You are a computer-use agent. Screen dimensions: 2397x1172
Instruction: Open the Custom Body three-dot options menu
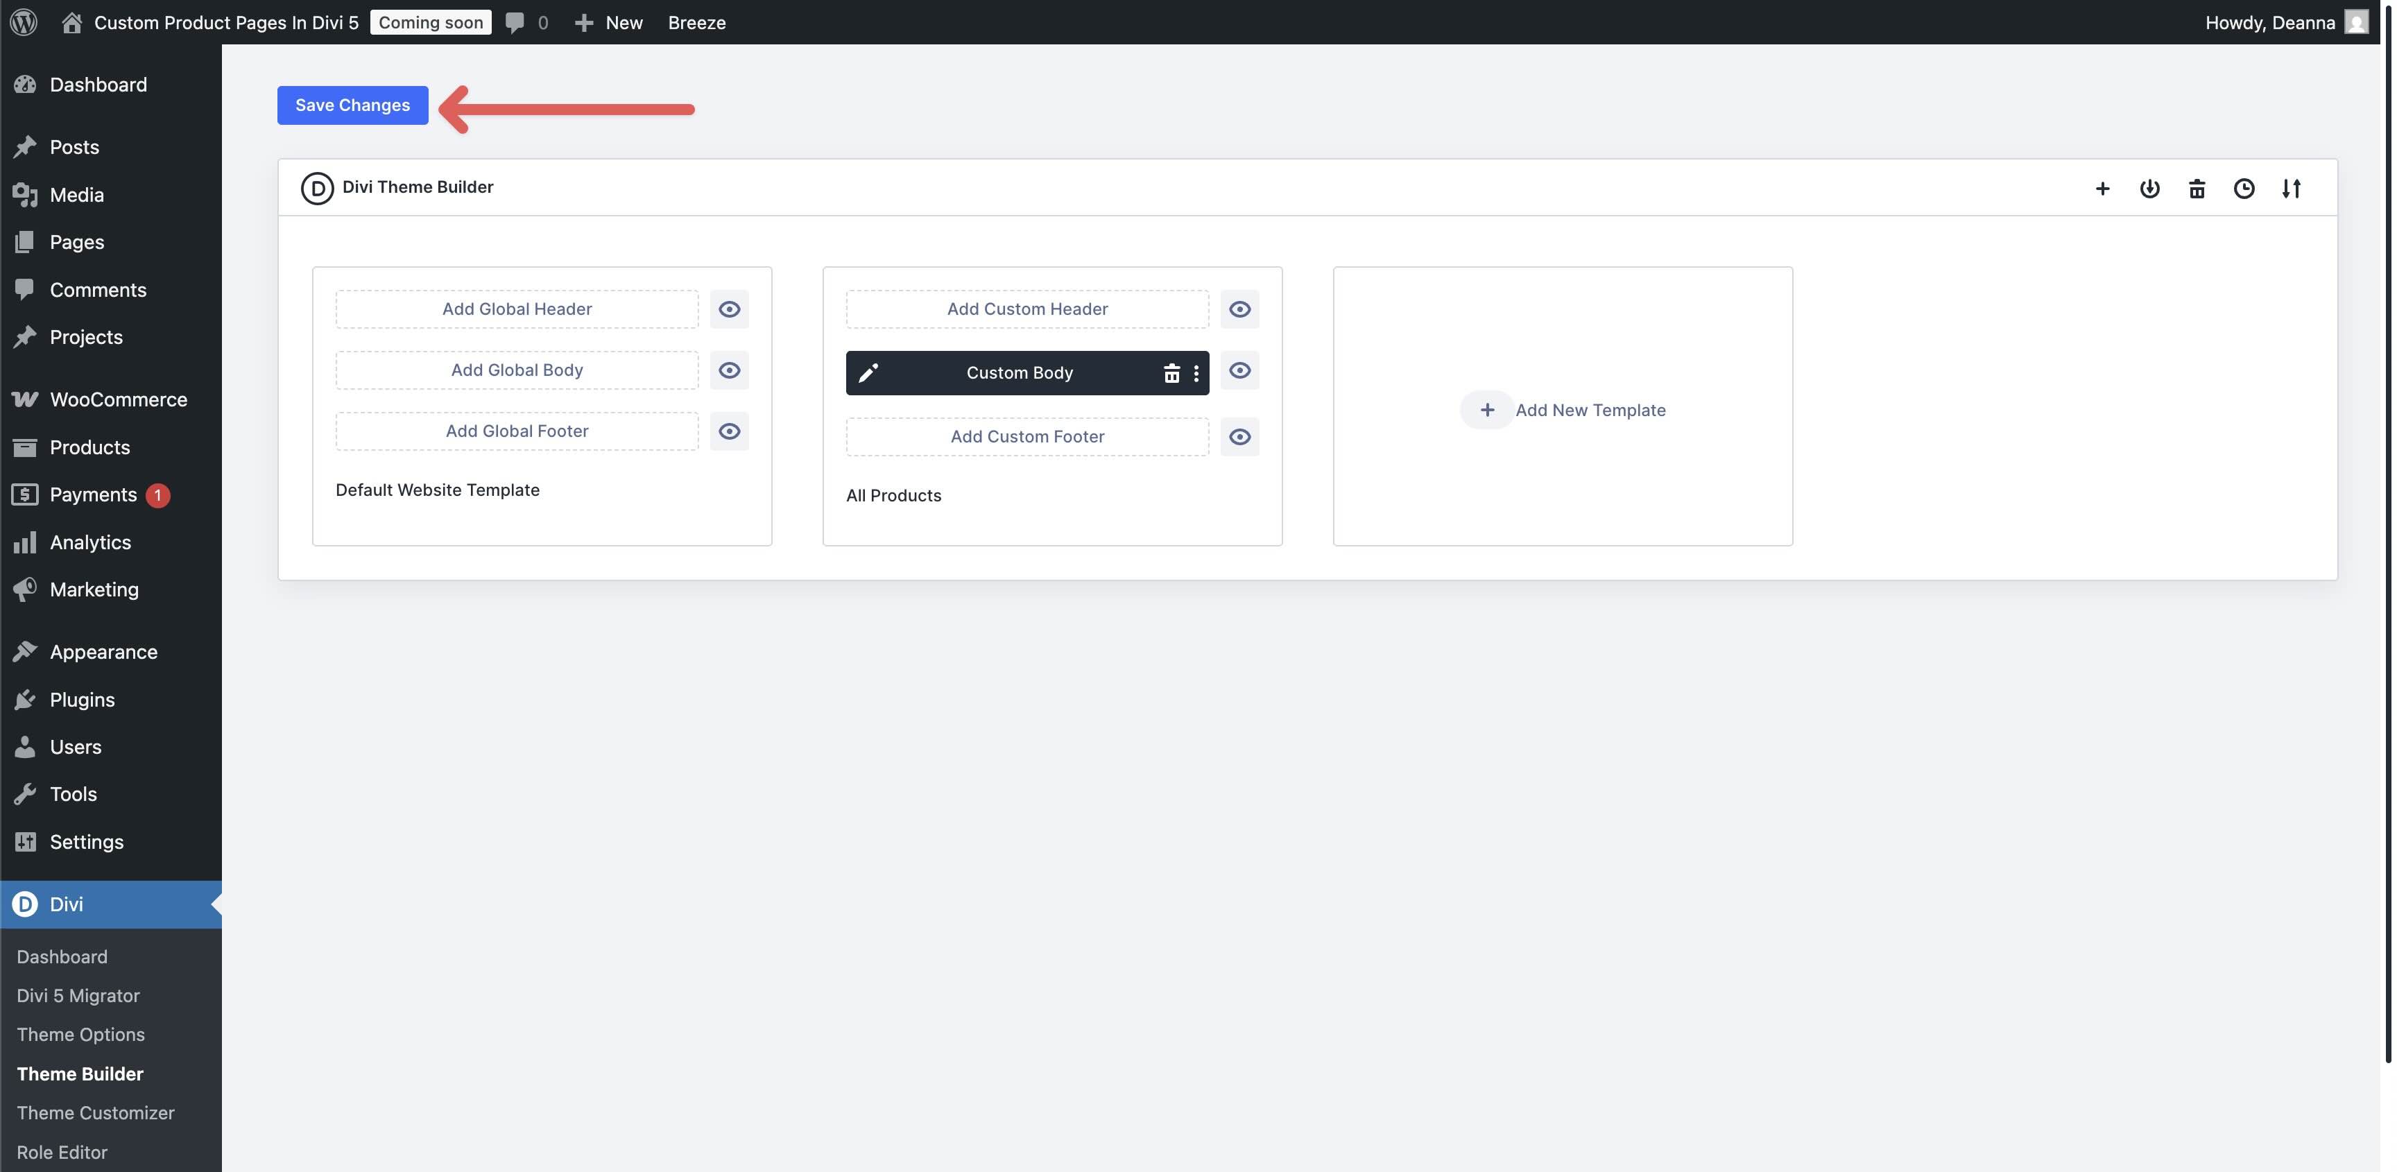tap(1196, 372)
